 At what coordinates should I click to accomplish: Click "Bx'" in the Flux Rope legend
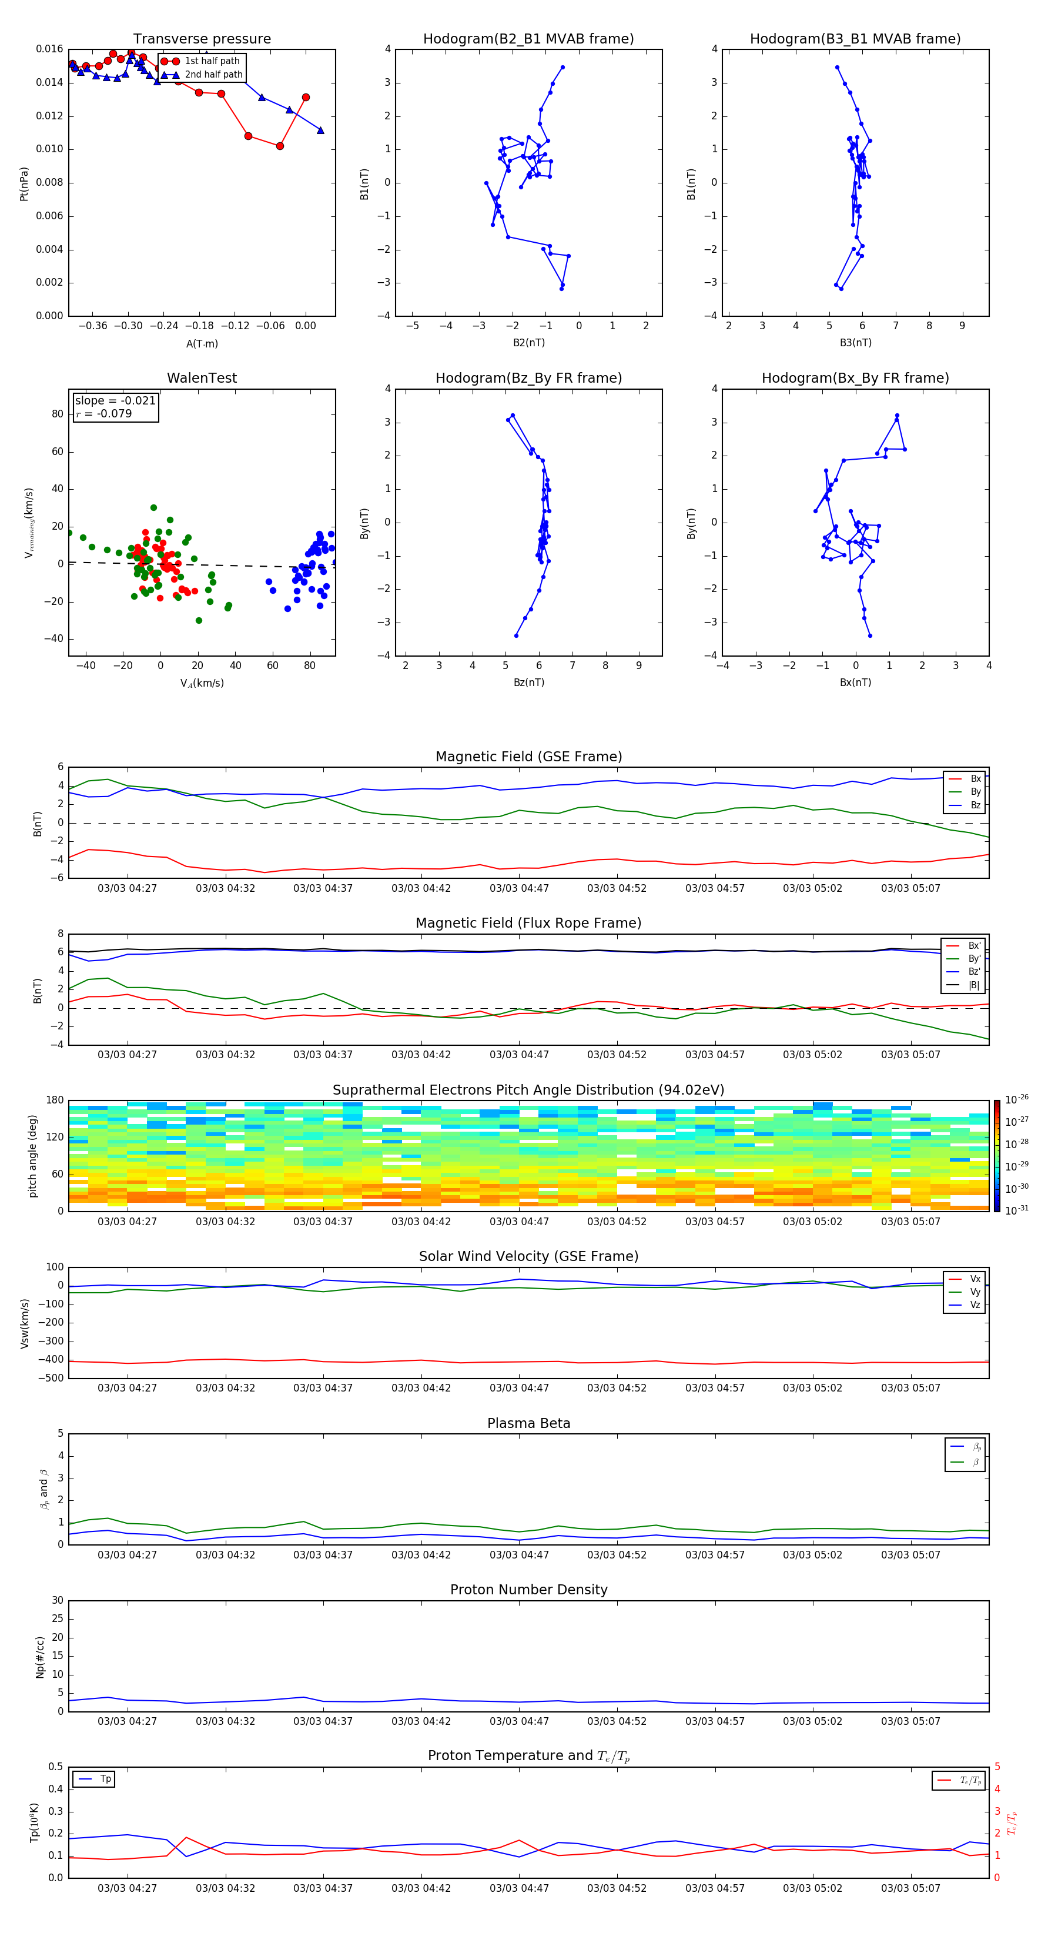tap(975, 946)
